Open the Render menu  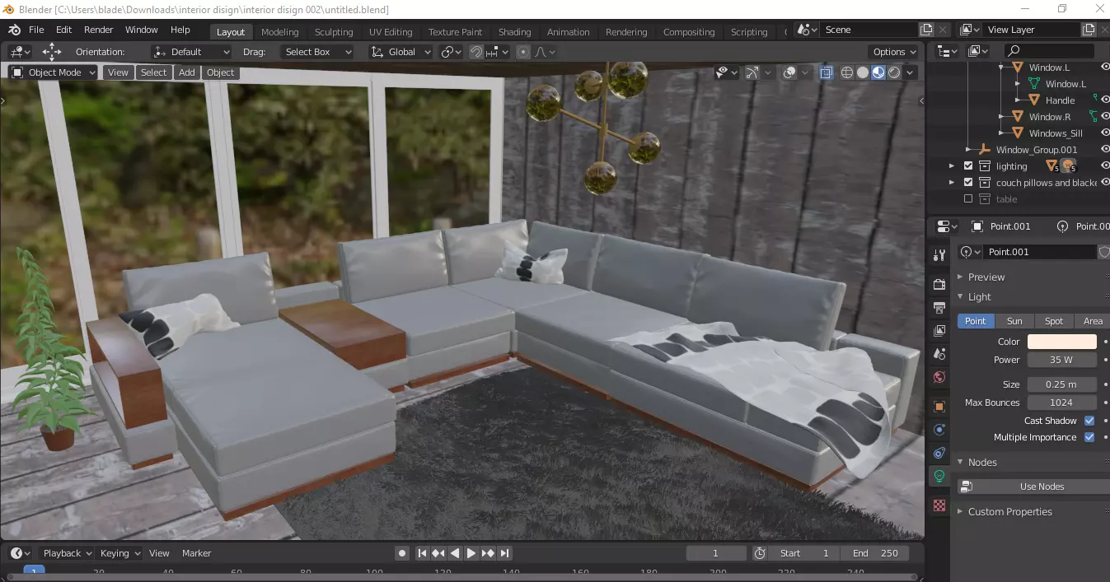(x=99, y=30)
